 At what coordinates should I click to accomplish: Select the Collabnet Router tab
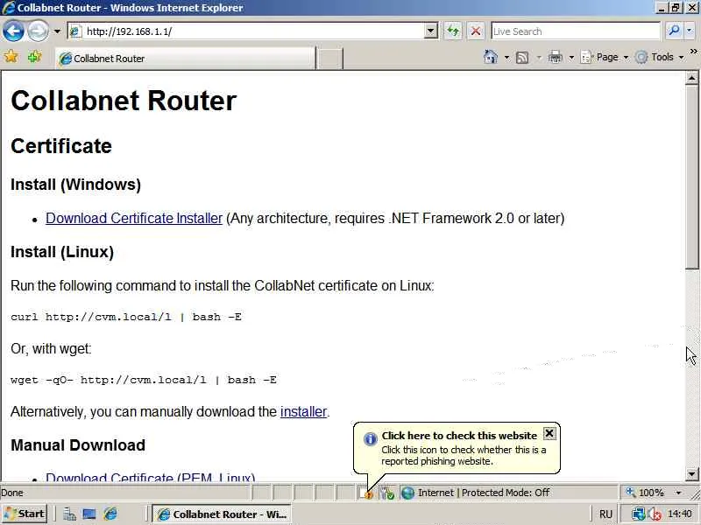[x=185, y=59]
